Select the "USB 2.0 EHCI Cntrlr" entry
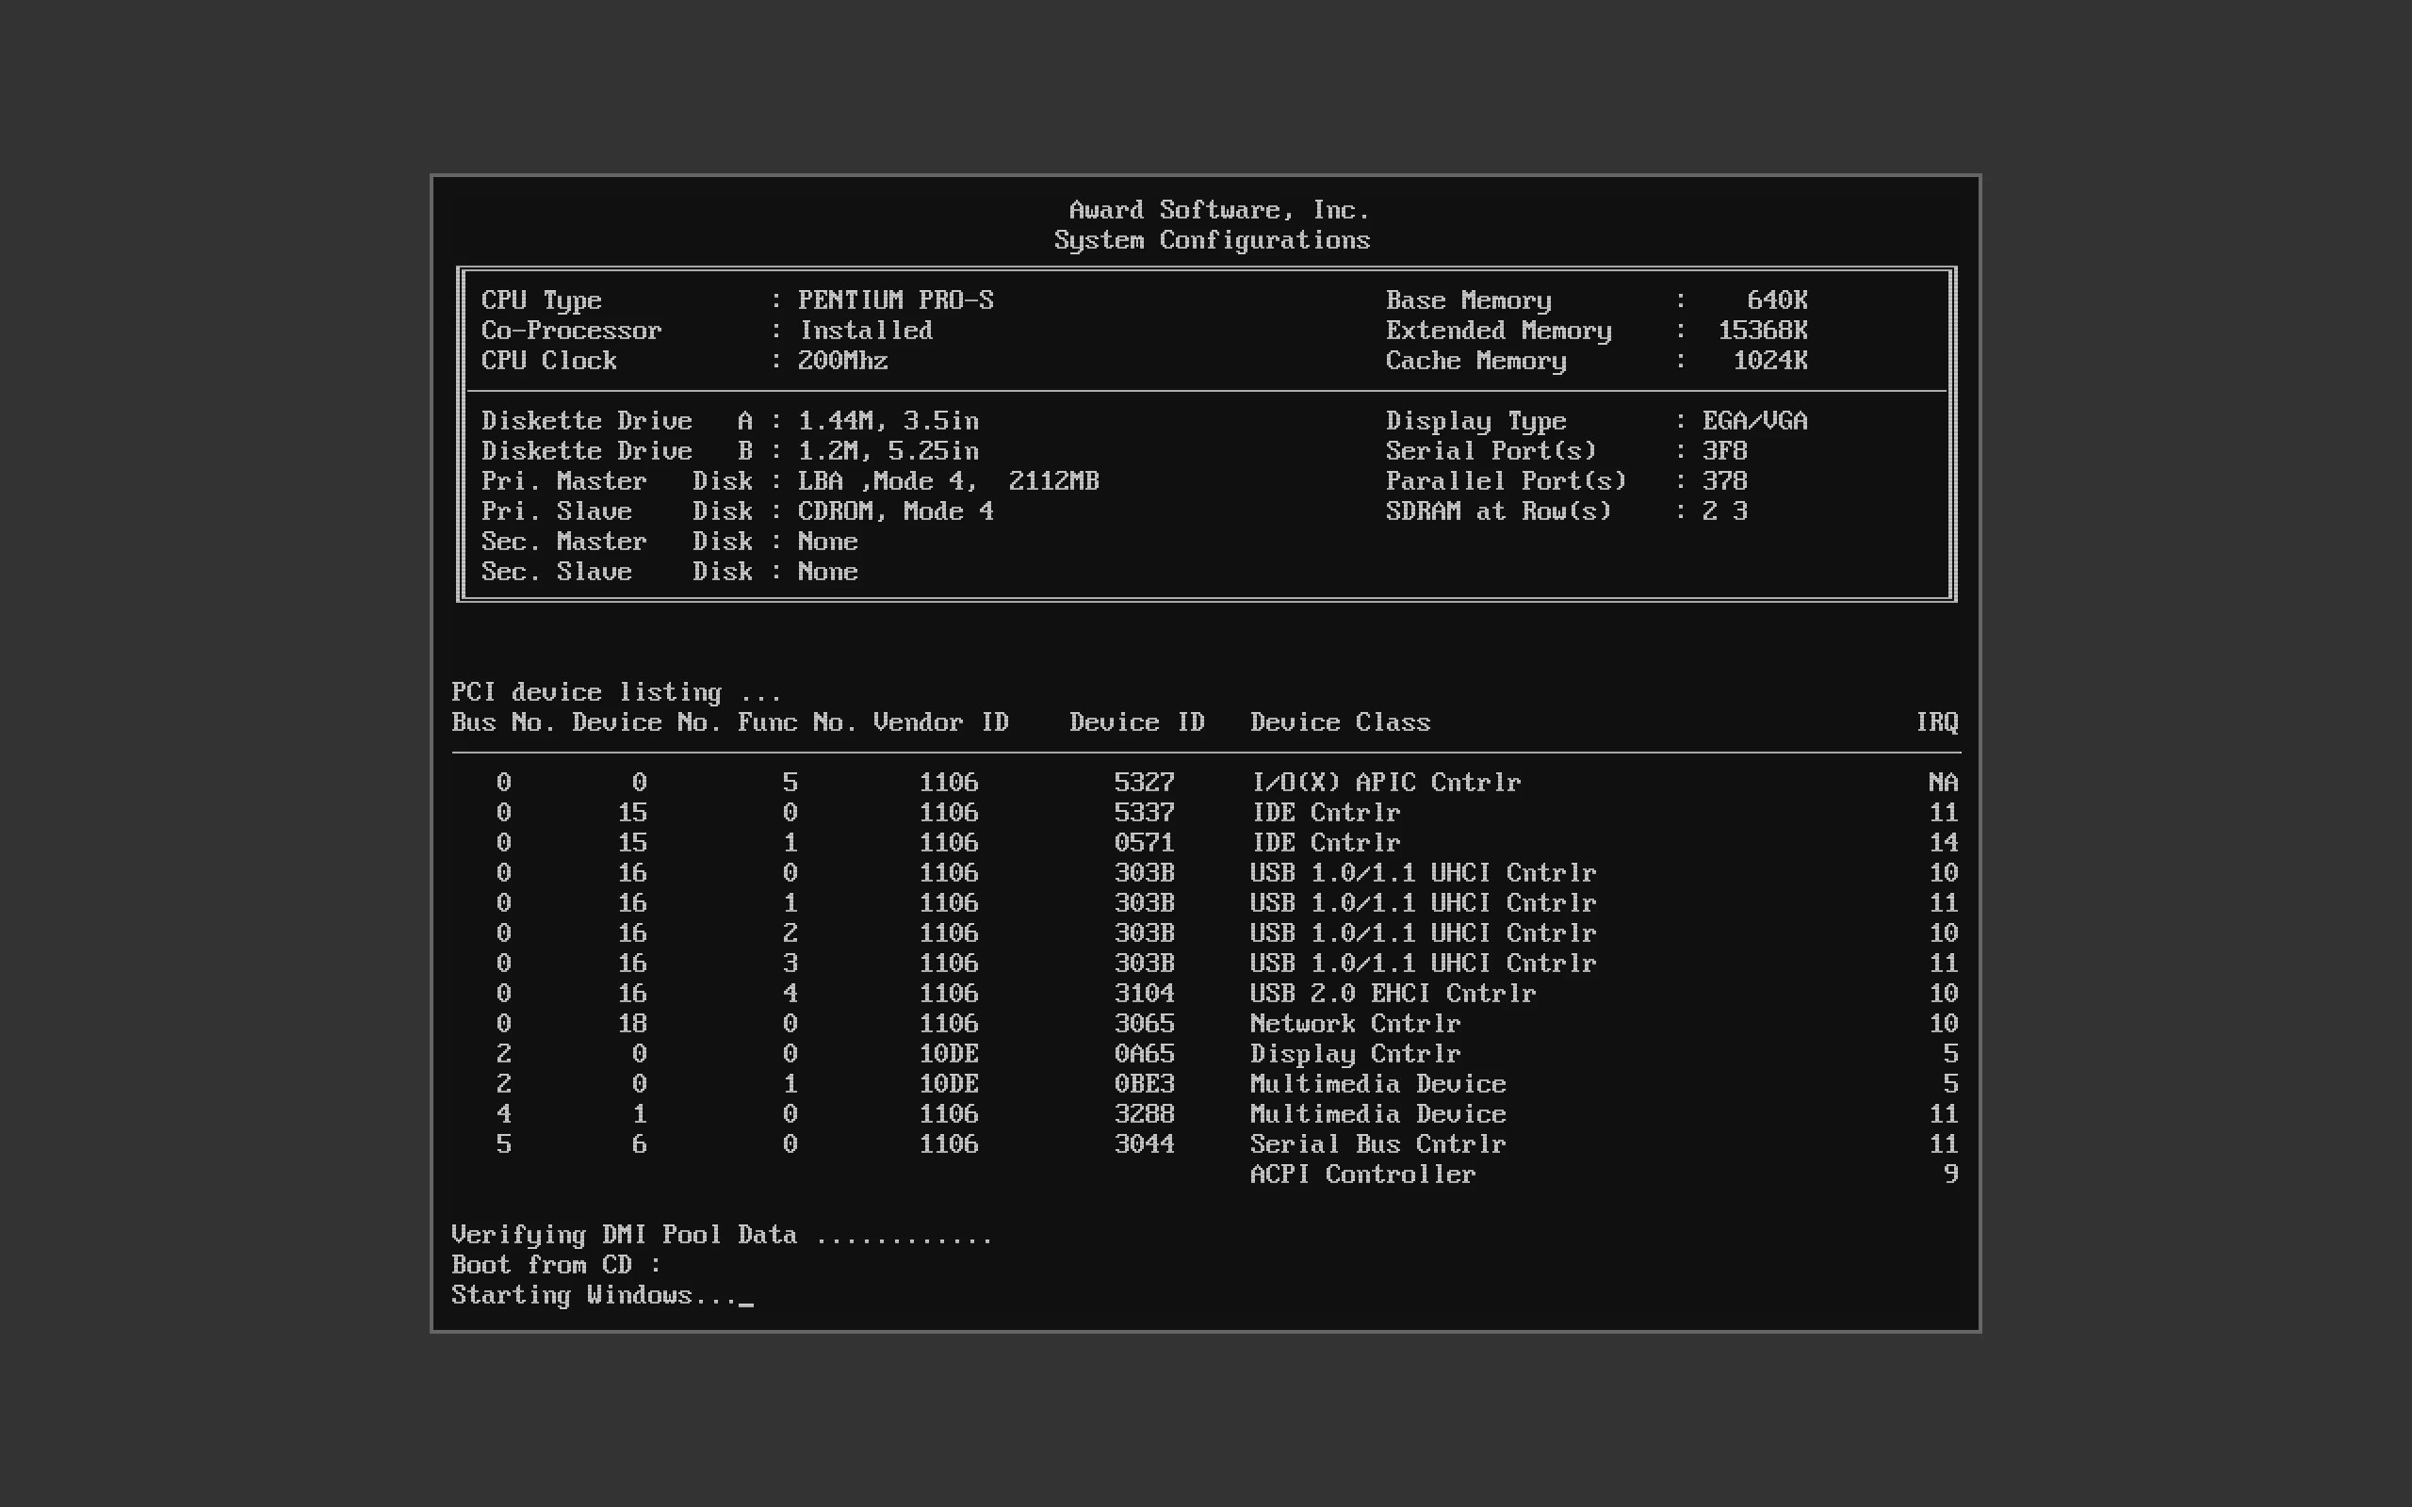The width and height of the screenshot is (2412, 1507). [x=1393, y=994]
